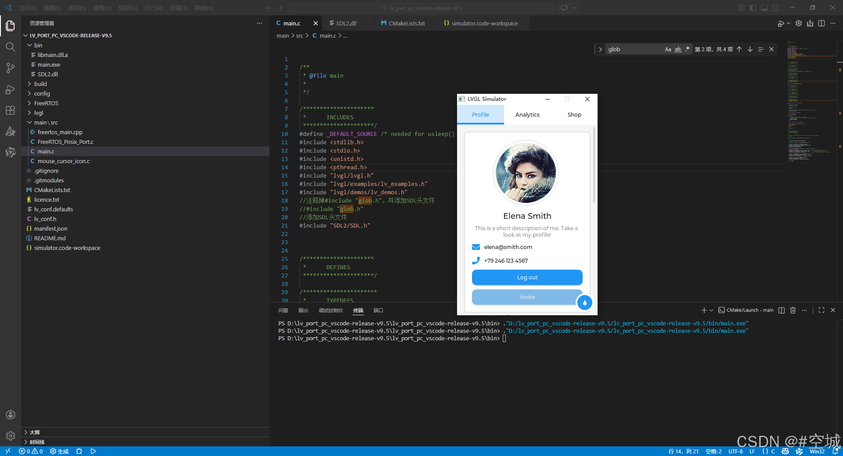Toggle Match Case in find widget
This screenshot has width=843, height=456.
[668, 49]
